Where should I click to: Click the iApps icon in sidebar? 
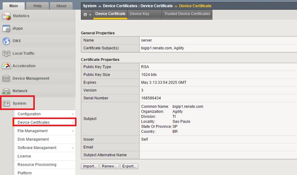tap(6, 28)
